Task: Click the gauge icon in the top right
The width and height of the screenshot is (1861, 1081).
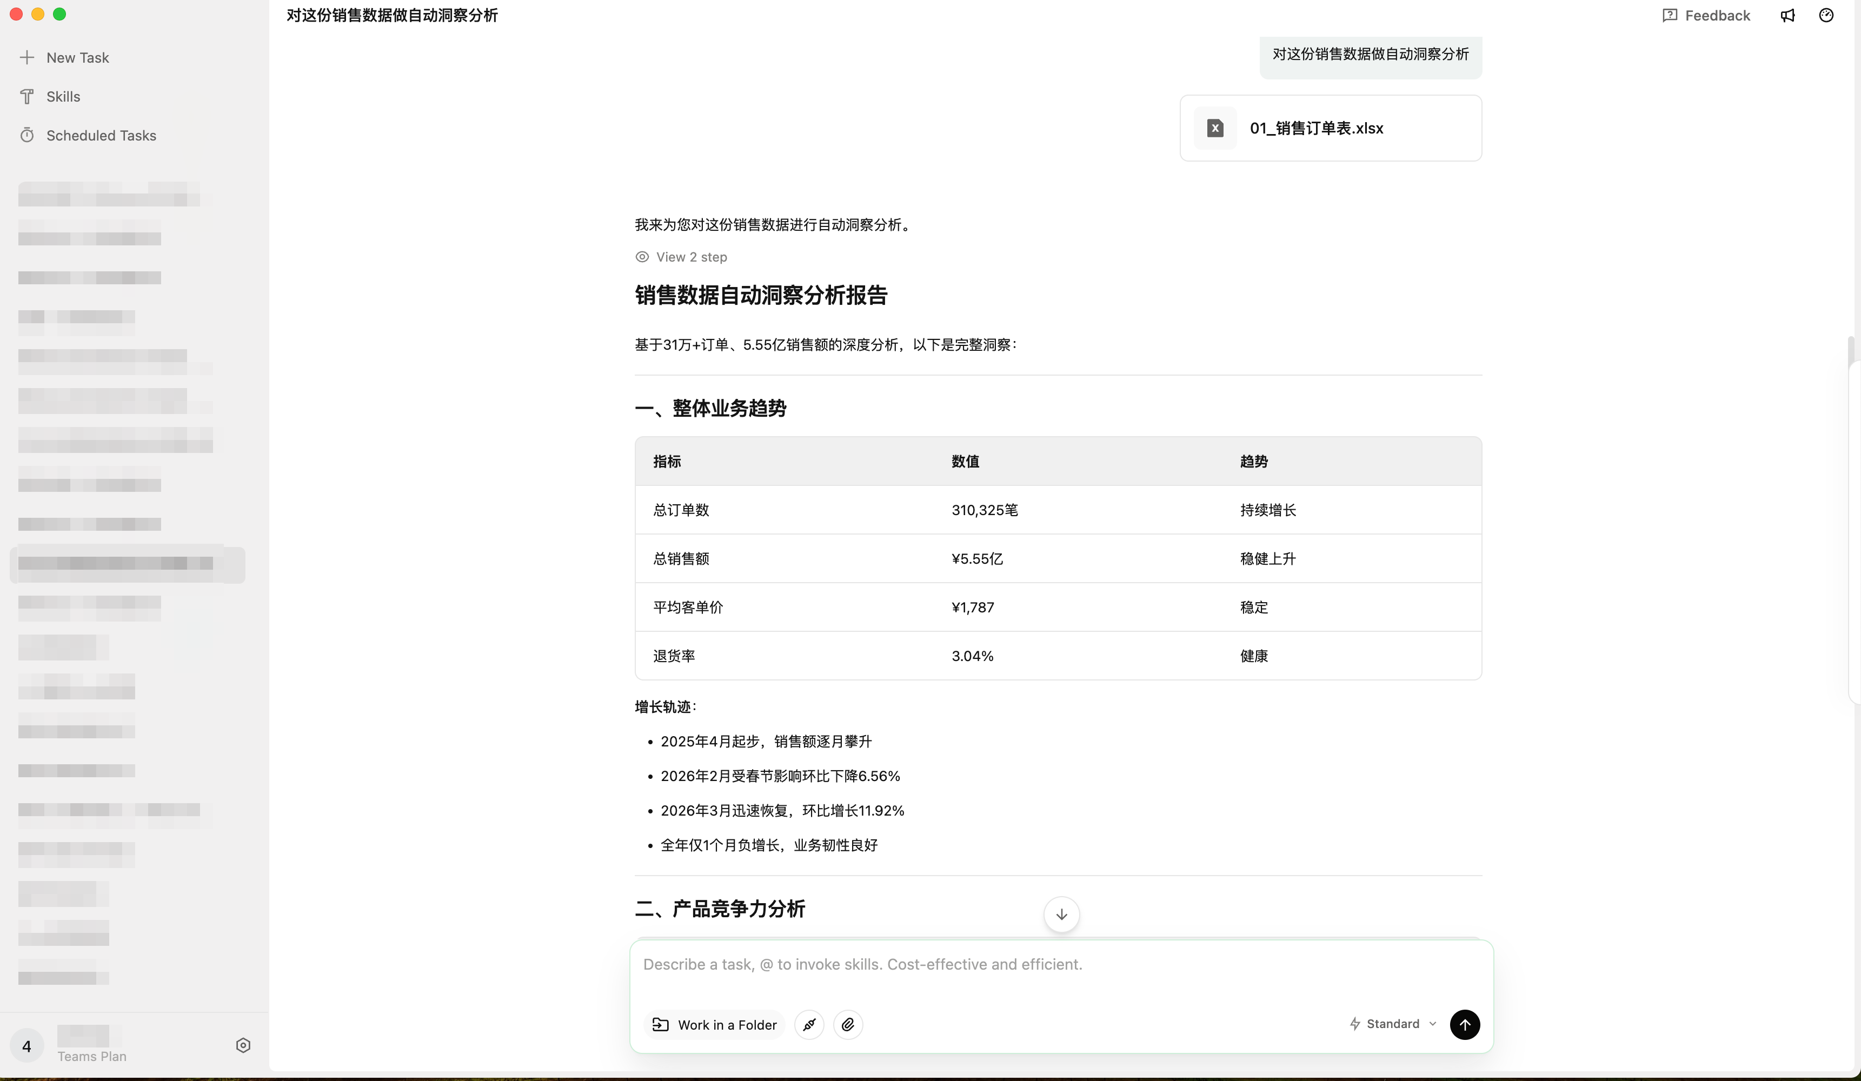Action: pyautogui.click(x=1826, y=16)
